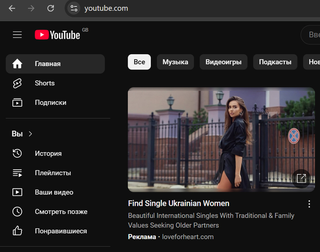View site information in address bar
This screenshot has height=252, width=320.
click(x=74, y=8)
